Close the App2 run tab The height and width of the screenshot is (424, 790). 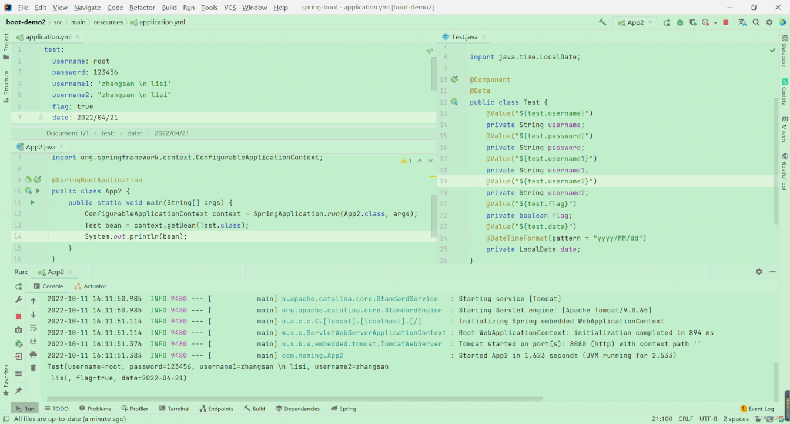click(70, 272)
